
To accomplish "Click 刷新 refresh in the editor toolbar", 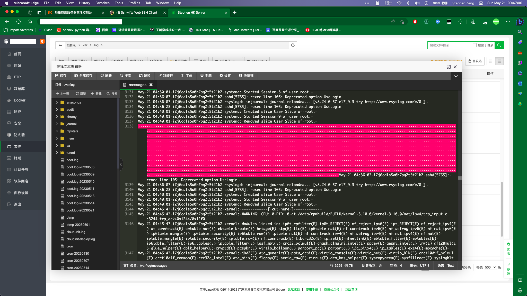I will 106,76.
